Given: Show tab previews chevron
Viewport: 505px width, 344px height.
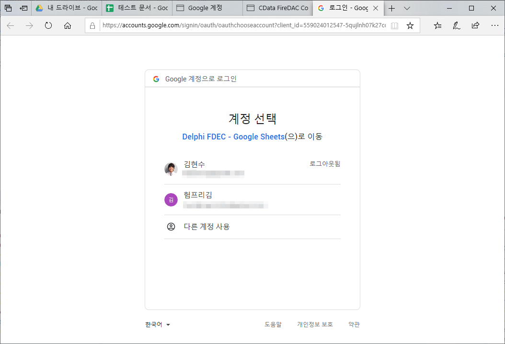Looking at the screenshot, I should (407, 8).
